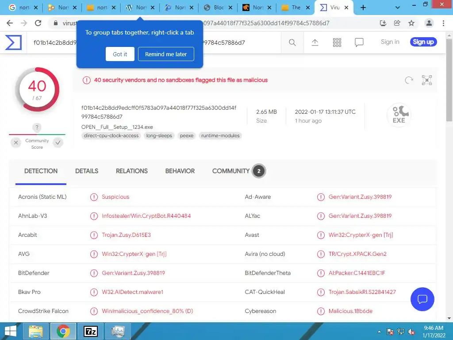453x340 pixels.
Task: Click the 40/67 detection score gauge
Action: 37,89
